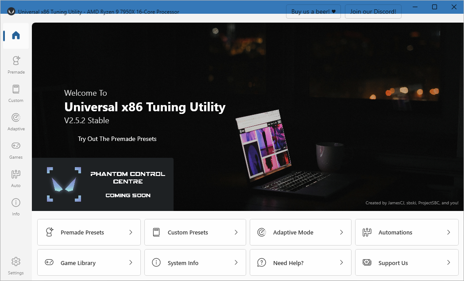Click the Need Help question icon
The image size is (464, 281).
tap(262, 263)
